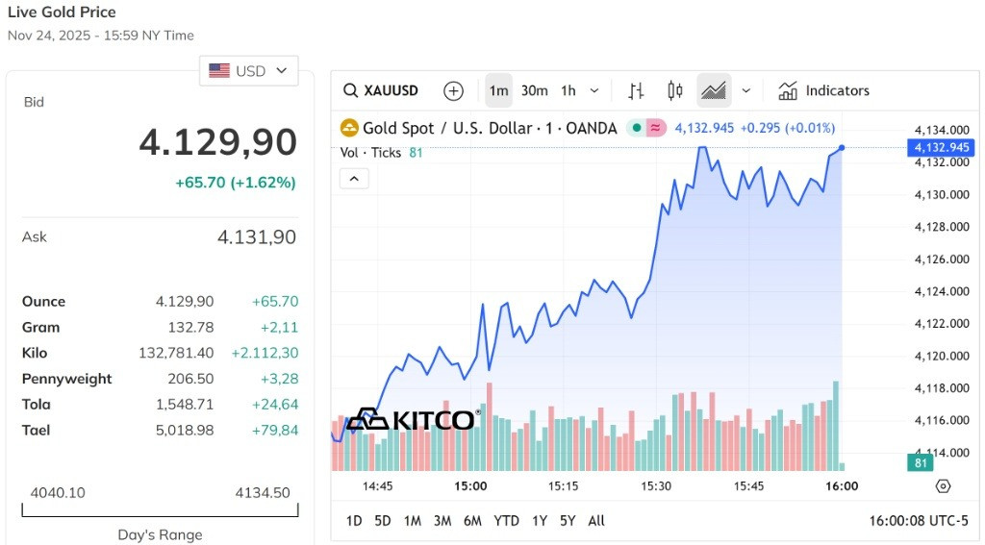This screenshot has height=545, width=985.
Task: Open the USD currency dropdown
Action: (249, 71)
